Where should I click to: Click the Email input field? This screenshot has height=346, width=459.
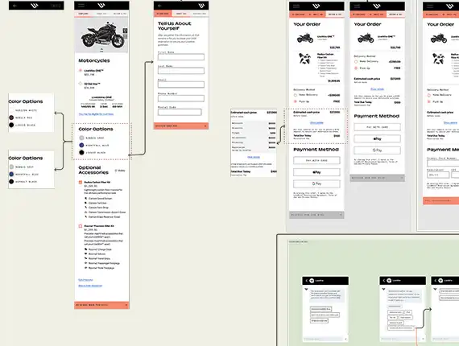181,84
